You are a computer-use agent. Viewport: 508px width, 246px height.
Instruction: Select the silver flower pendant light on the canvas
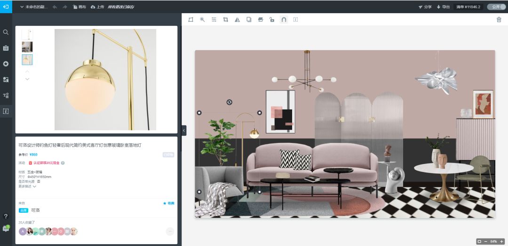437,80
